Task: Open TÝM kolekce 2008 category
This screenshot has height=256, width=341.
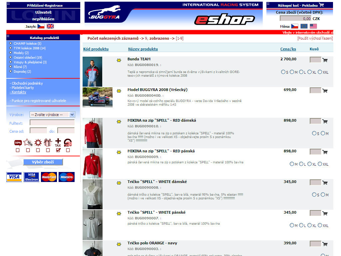Action: click(x=30, y=48)
